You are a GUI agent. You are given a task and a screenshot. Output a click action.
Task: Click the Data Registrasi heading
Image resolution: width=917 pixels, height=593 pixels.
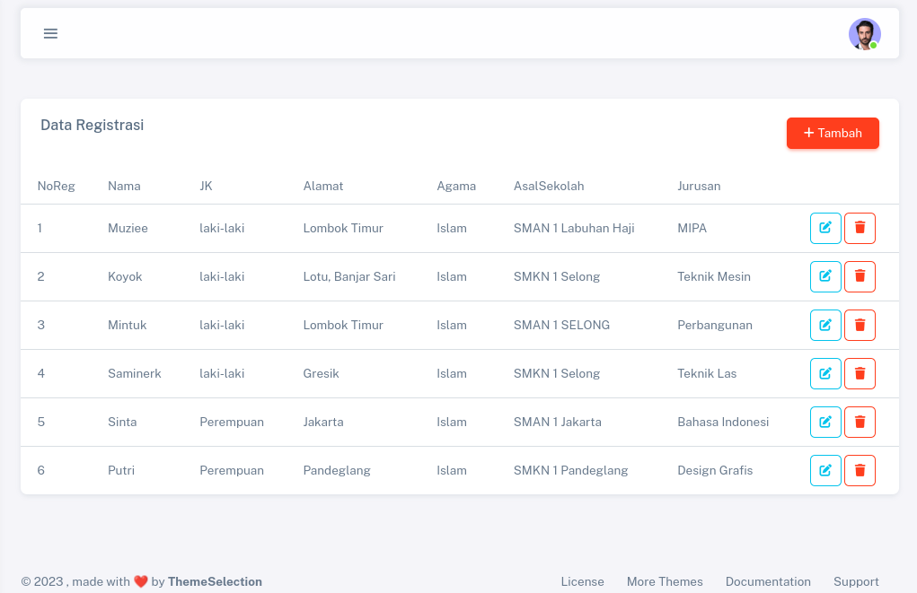(x=92, y=126)
